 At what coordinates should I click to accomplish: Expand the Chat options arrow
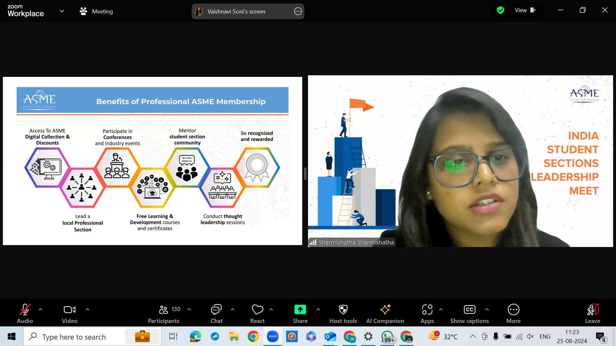point(233,309)
